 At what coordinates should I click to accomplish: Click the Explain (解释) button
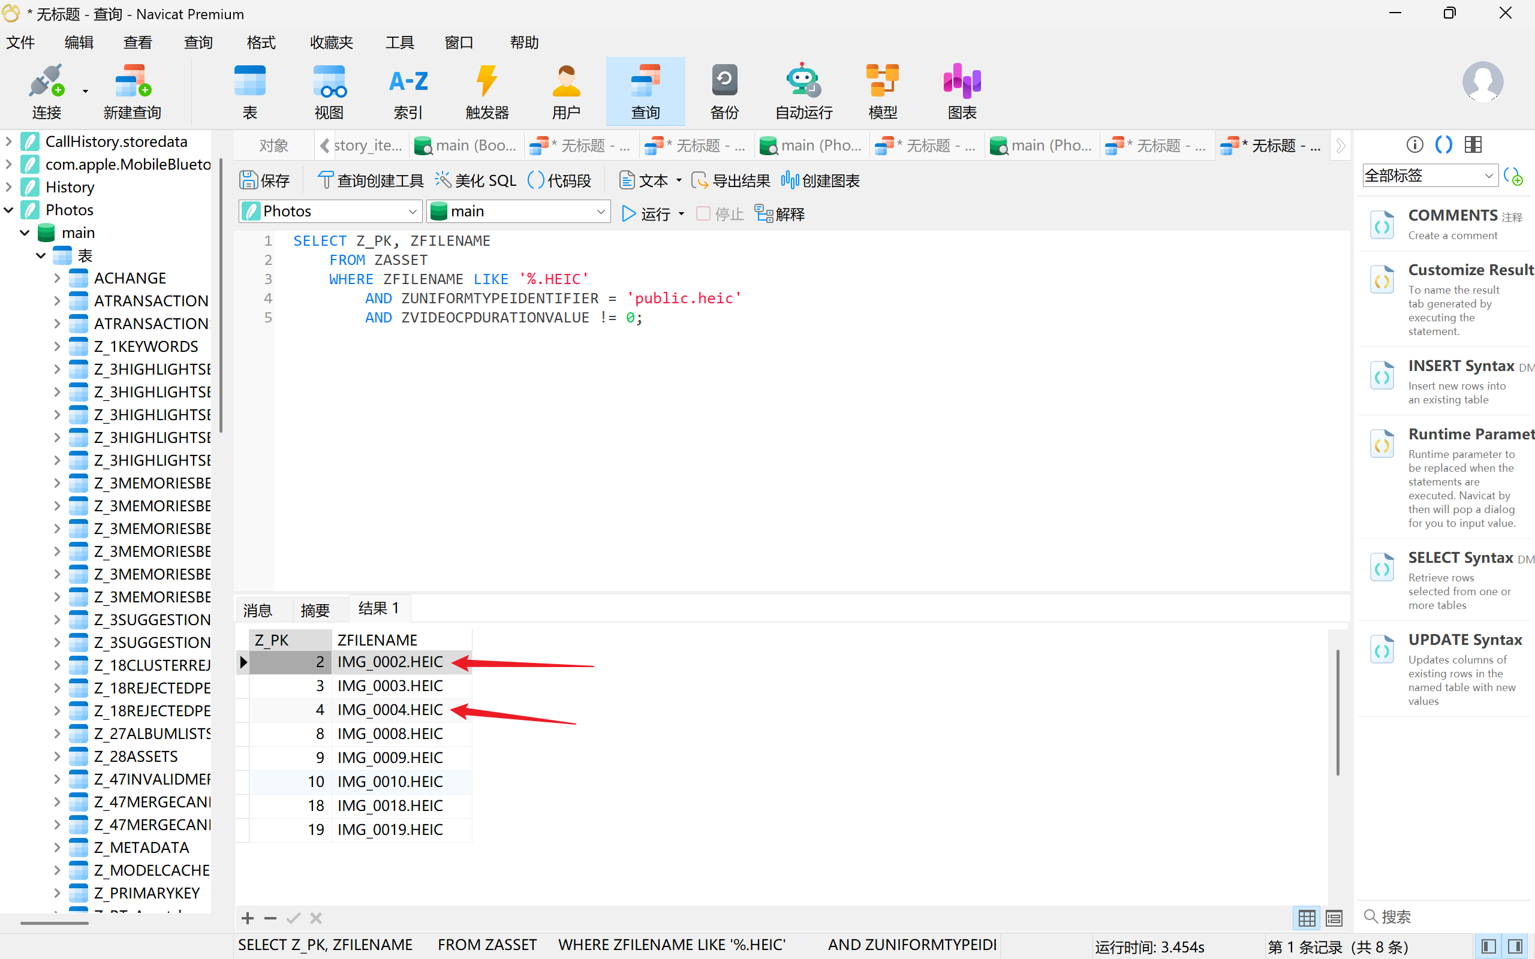(x=780, y=215)
